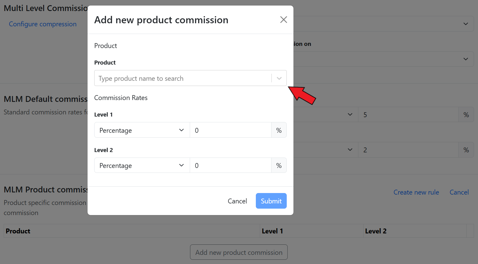This screenshot has width=478, height=264.
Task: Open Level 2 commission type dropdown
Action: click(142, 165)
